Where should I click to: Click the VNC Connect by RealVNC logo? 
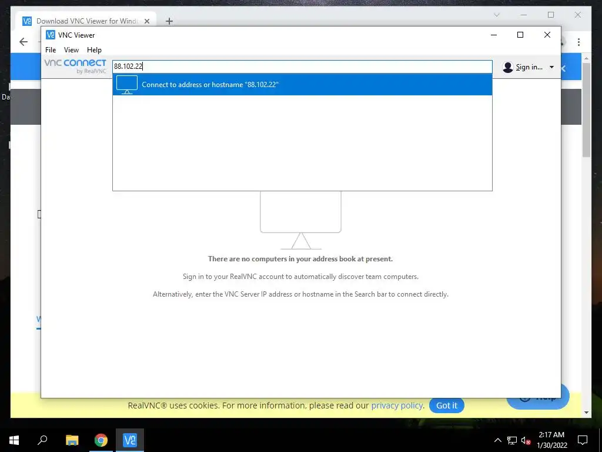(75, 66)
